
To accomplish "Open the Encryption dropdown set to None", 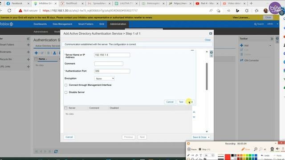I will [x=105, y=78].
